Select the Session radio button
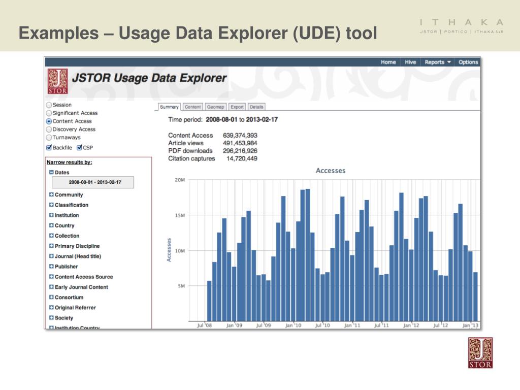Image resolution: width=520 pixels, height=390 pixels. pyautogui.click(x=49, y=105)
